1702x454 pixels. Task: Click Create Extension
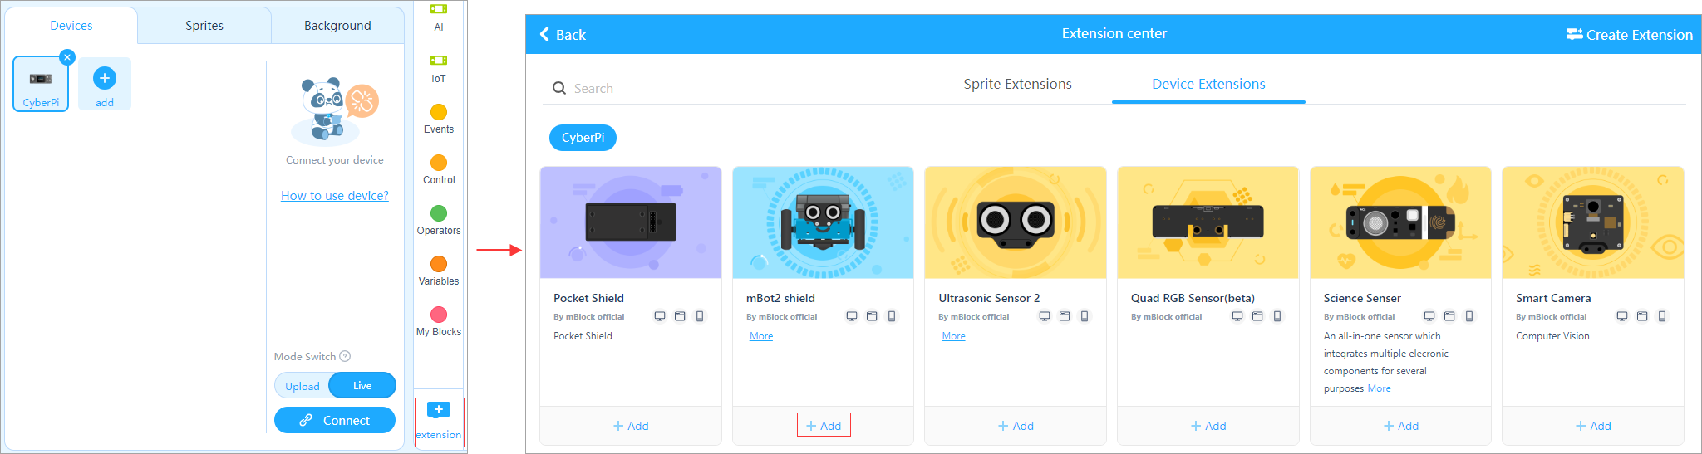coord(1629,34)
